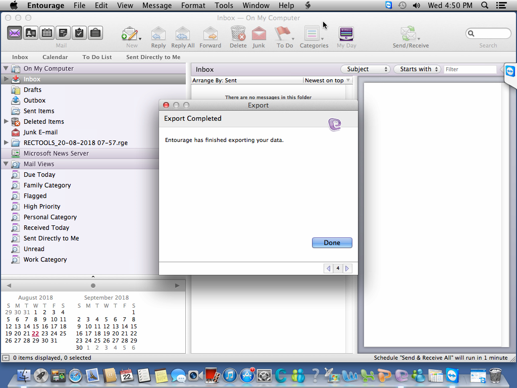Open the Format menu

[193, 5]
